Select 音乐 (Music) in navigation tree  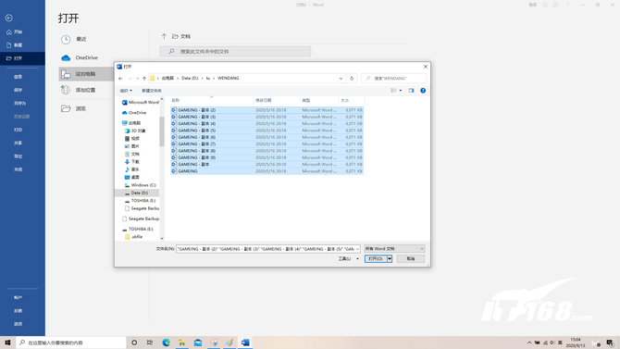(x=132, y=169)
